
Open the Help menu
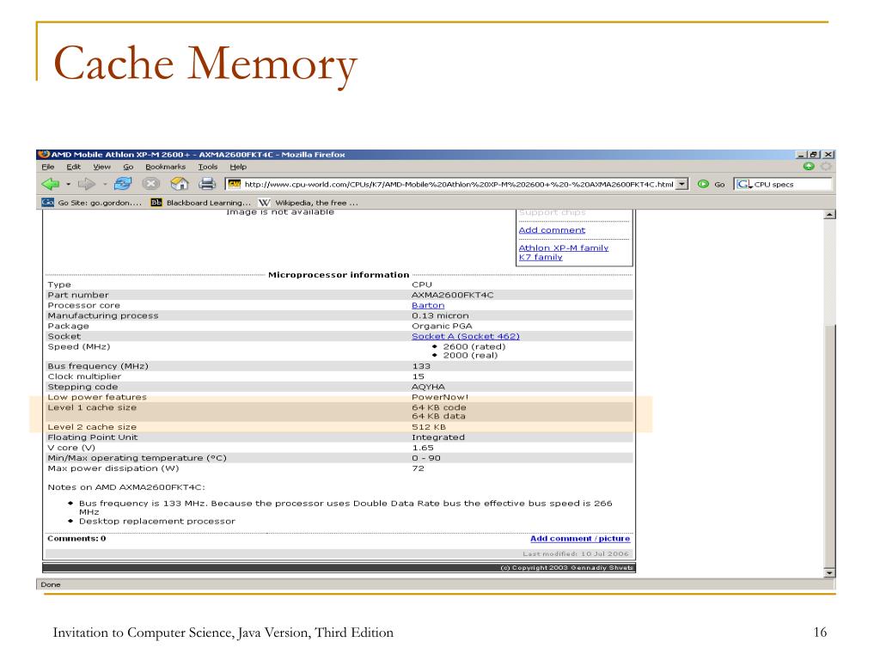click(x=238, y=167)
